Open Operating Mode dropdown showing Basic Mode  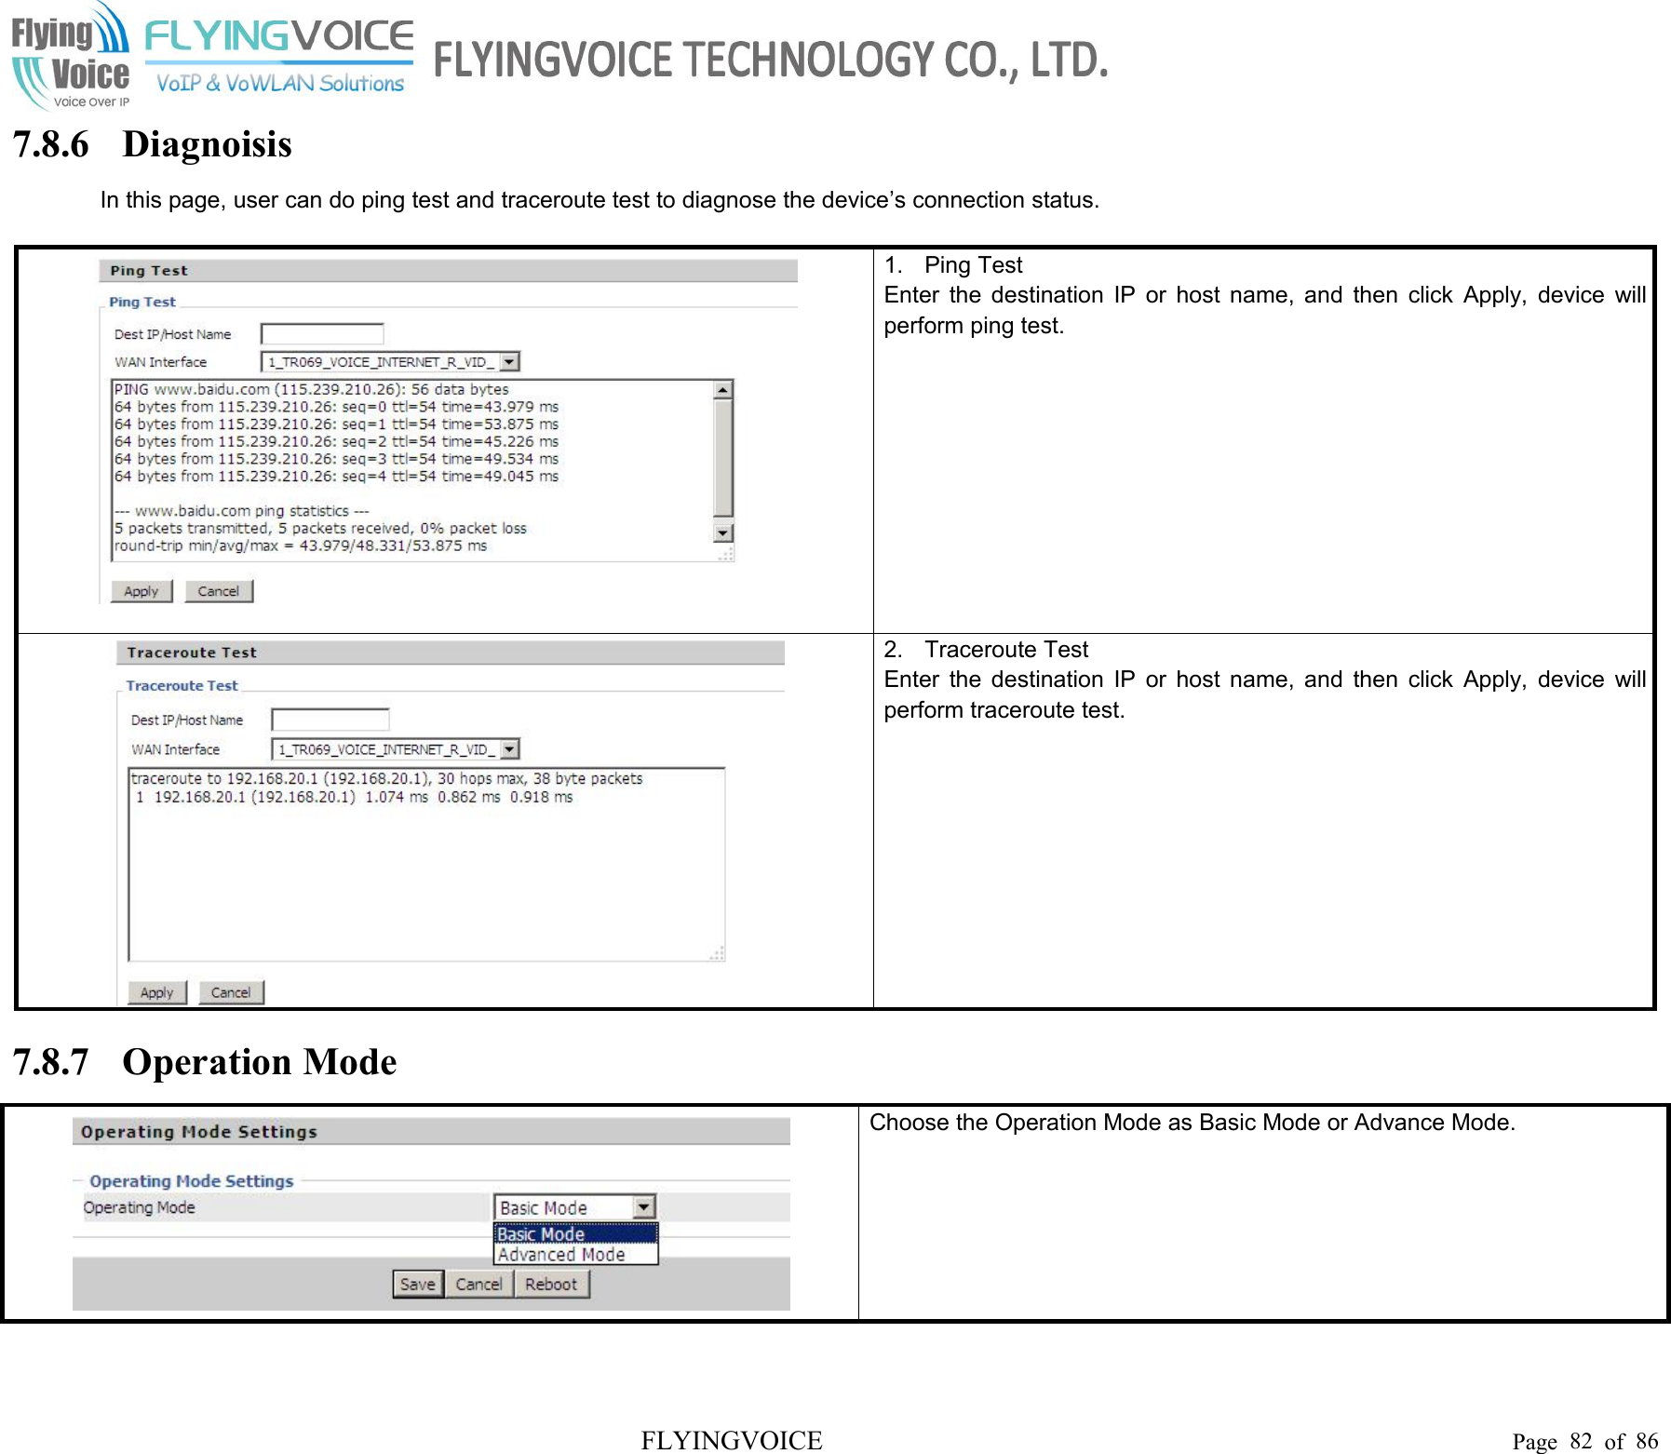point(574,1207)
